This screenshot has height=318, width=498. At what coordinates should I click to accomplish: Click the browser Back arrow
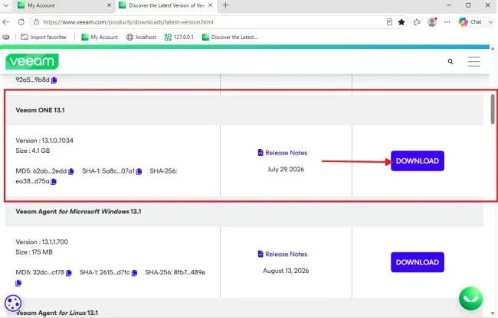pyautogui.click(x=5, y=22)
